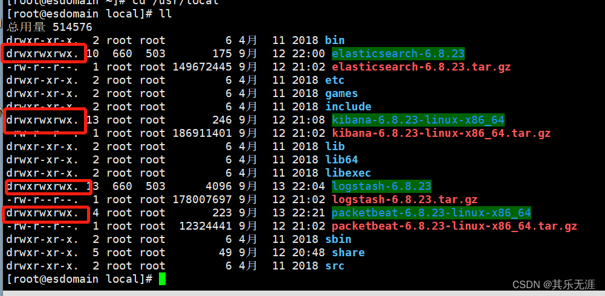Click the games directory entry
Viewport: 605px width, 296px height.
[341, 93]
